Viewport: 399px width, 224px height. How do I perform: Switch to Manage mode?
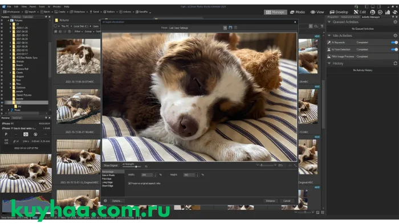click(x=275, y=12)
